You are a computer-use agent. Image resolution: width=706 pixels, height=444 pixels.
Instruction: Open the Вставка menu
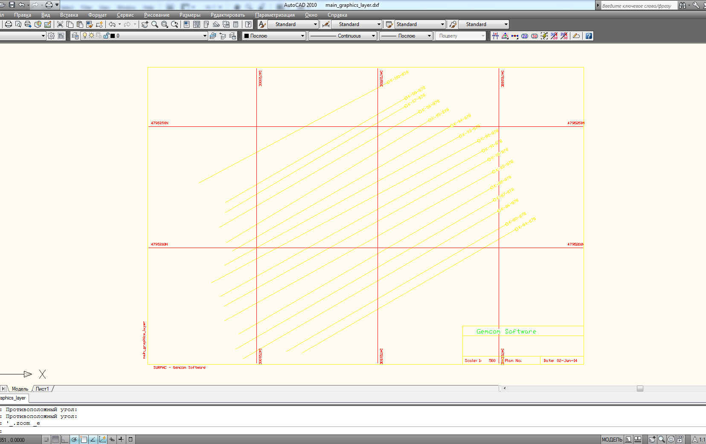tap(69, 15)
